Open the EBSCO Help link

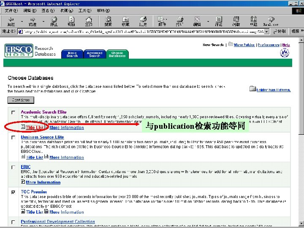click(286, 45)
